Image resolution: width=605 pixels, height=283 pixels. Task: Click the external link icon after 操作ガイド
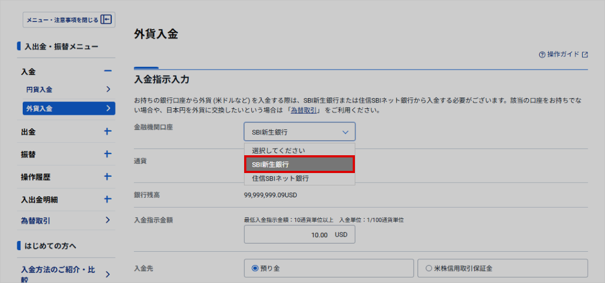pyautogui.click(x=584, y=54)
